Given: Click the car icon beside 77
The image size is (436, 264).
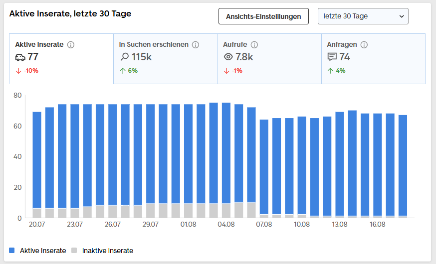Looking at the screenshot, I should click(x=20, y=57).
